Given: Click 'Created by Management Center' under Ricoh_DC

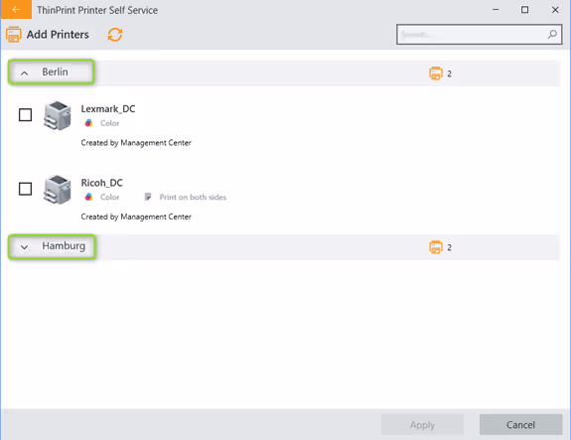Looking at the screenshot, I should tap(136, 217).
